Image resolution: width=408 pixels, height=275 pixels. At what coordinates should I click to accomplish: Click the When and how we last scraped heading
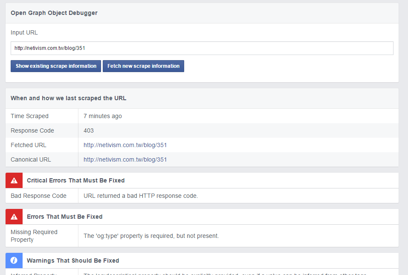tap(68, 98)
